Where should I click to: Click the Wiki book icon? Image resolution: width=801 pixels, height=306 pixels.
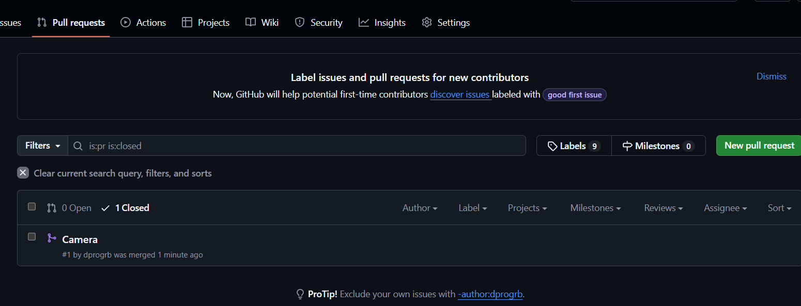251,22
